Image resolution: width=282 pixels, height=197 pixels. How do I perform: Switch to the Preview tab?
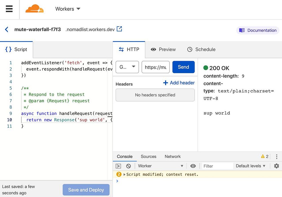click(163, 49)
